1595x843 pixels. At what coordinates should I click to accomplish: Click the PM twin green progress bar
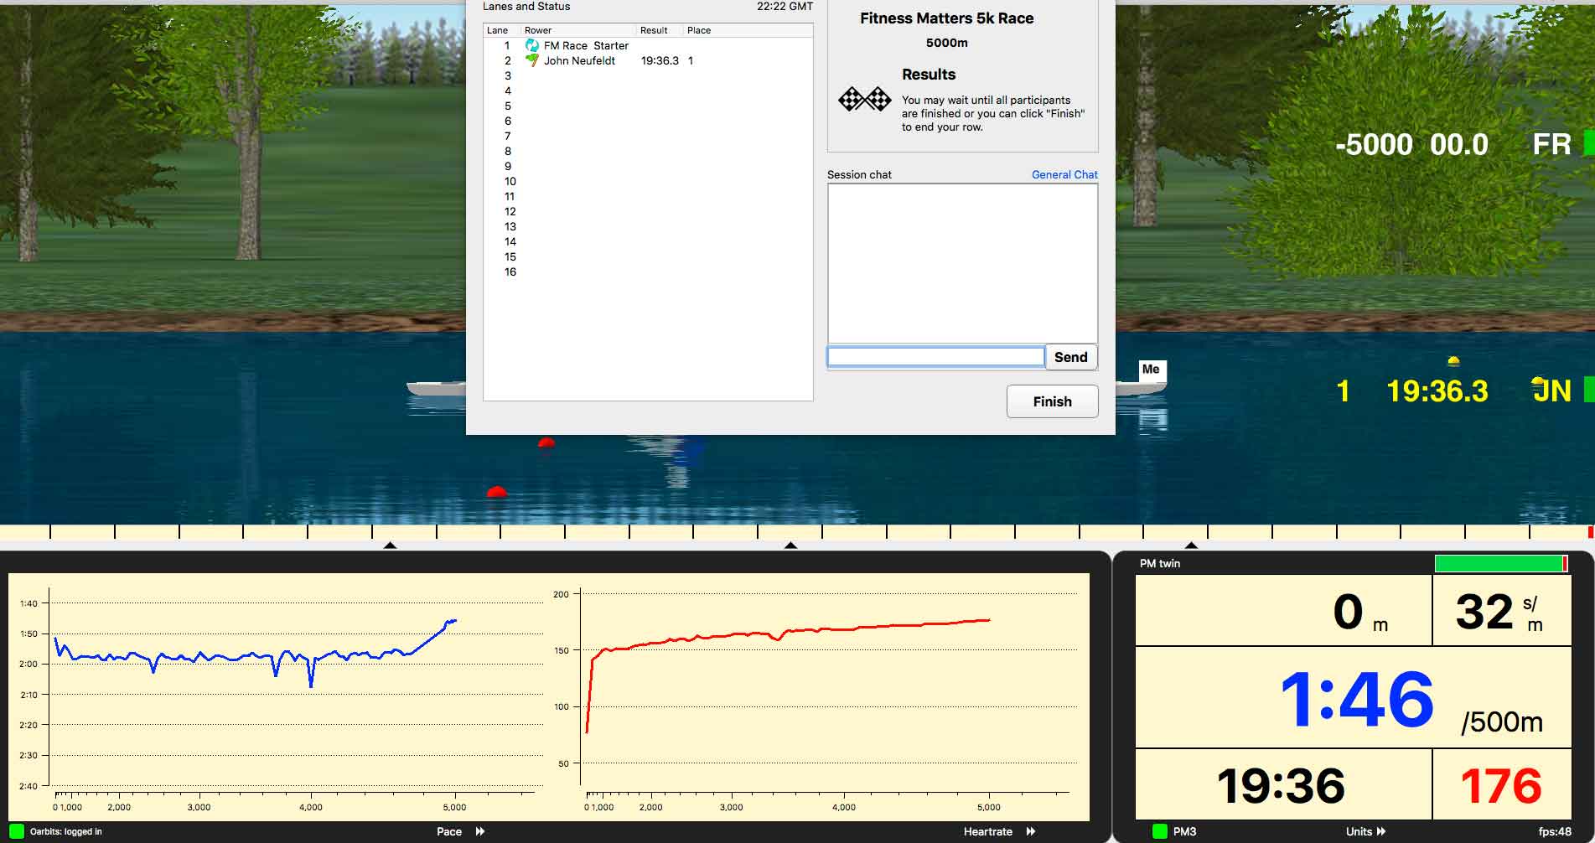click(1500, 563)
